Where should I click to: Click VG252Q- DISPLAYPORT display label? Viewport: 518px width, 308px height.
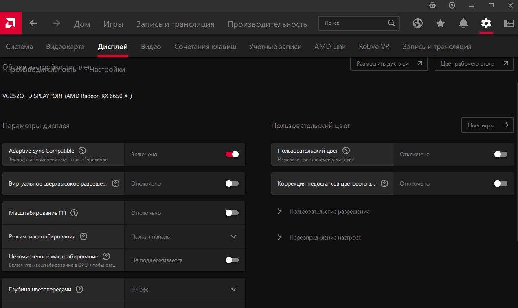(x=67, y=96)
